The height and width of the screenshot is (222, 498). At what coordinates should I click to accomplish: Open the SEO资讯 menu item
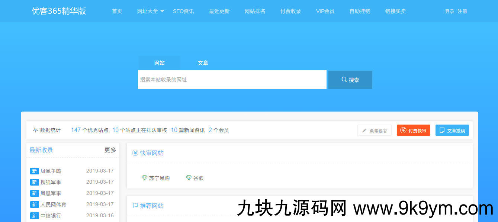tap(183, 11)
